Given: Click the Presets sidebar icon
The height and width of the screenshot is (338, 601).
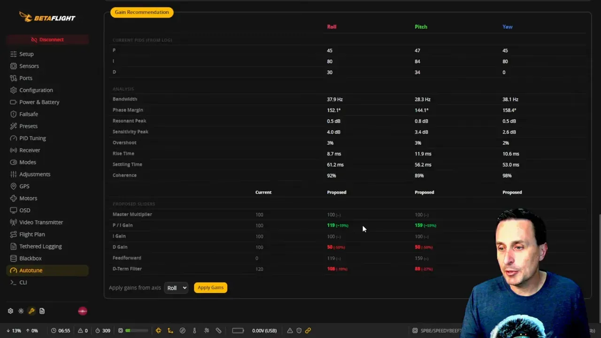Looking at the screenshot, I should (14, 126).
